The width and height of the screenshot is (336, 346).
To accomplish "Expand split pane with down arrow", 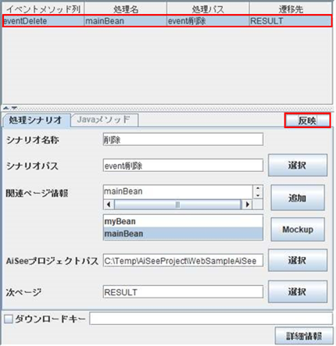I will coord(14,108).
